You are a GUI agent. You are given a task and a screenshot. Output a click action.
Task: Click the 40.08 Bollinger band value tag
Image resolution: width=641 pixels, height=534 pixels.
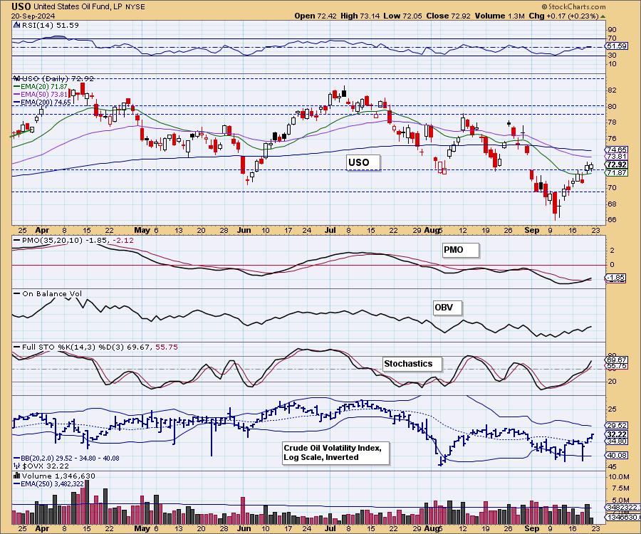coord(617,455)
